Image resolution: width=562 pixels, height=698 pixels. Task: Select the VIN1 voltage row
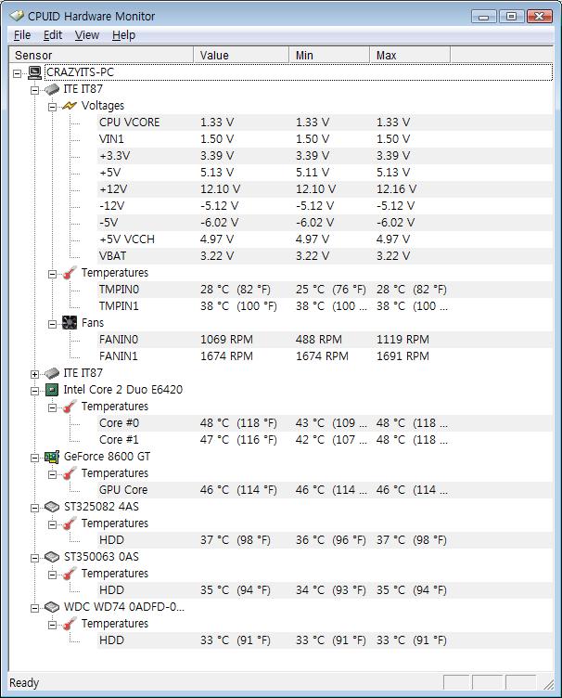325,139
